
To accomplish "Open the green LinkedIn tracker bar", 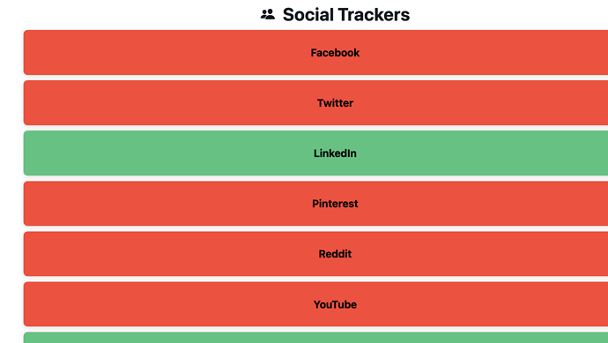I will coord(315,153).
